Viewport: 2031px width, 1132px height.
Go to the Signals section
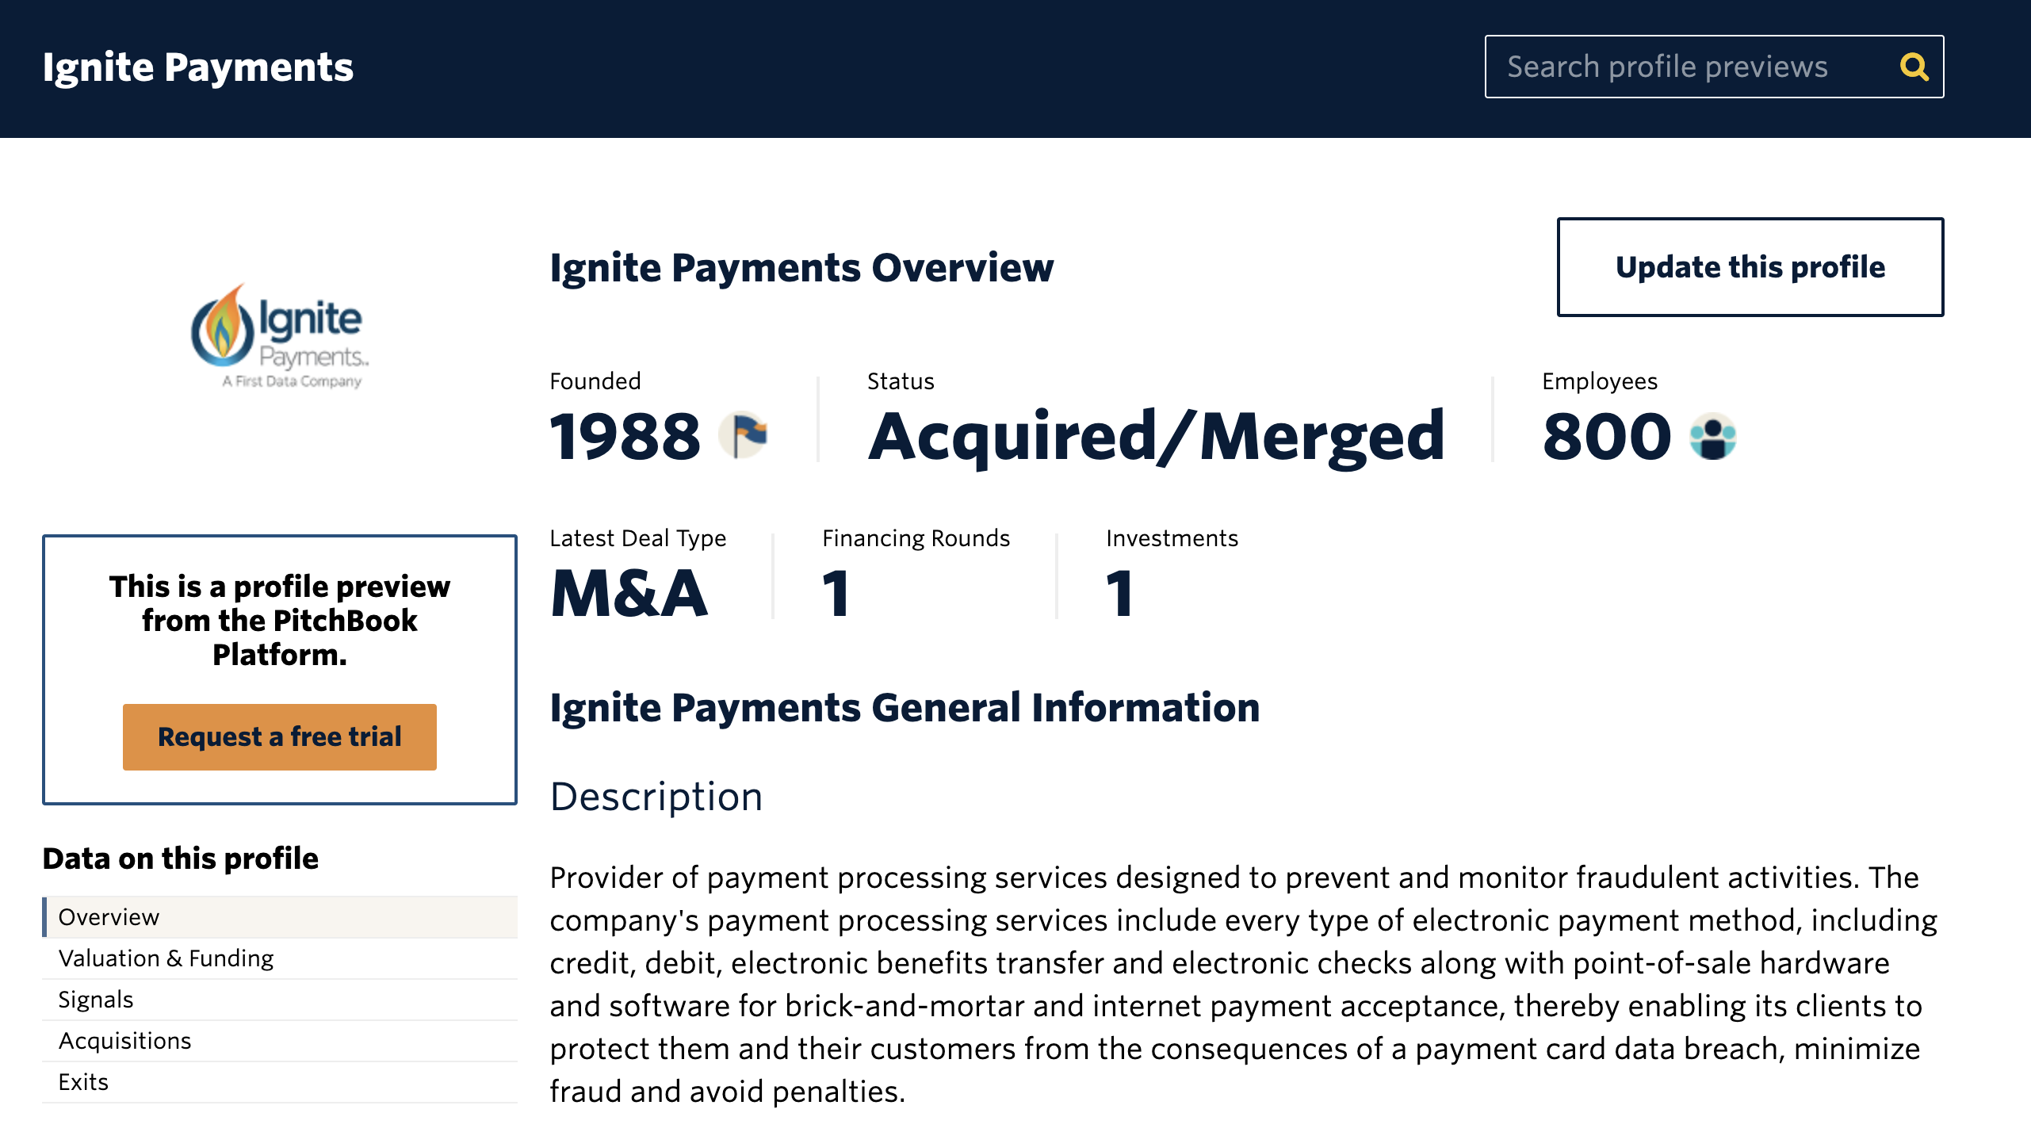(280, 1000)
